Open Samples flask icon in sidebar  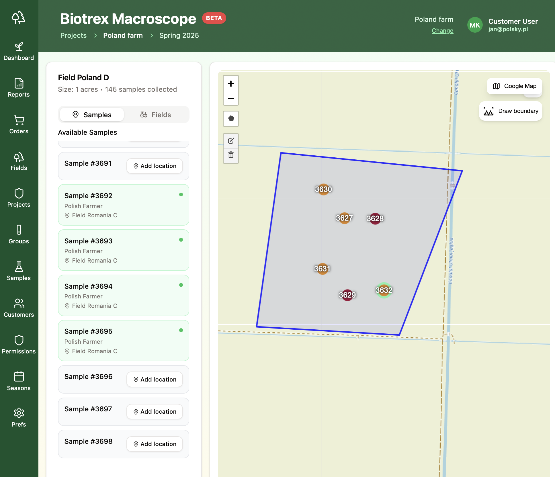(x=19, y=271)
